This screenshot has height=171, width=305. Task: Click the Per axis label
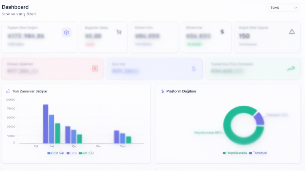98,146
